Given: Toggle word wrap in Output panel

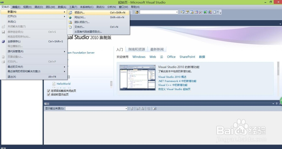Looking at the screenshot, I should [155, 109].
